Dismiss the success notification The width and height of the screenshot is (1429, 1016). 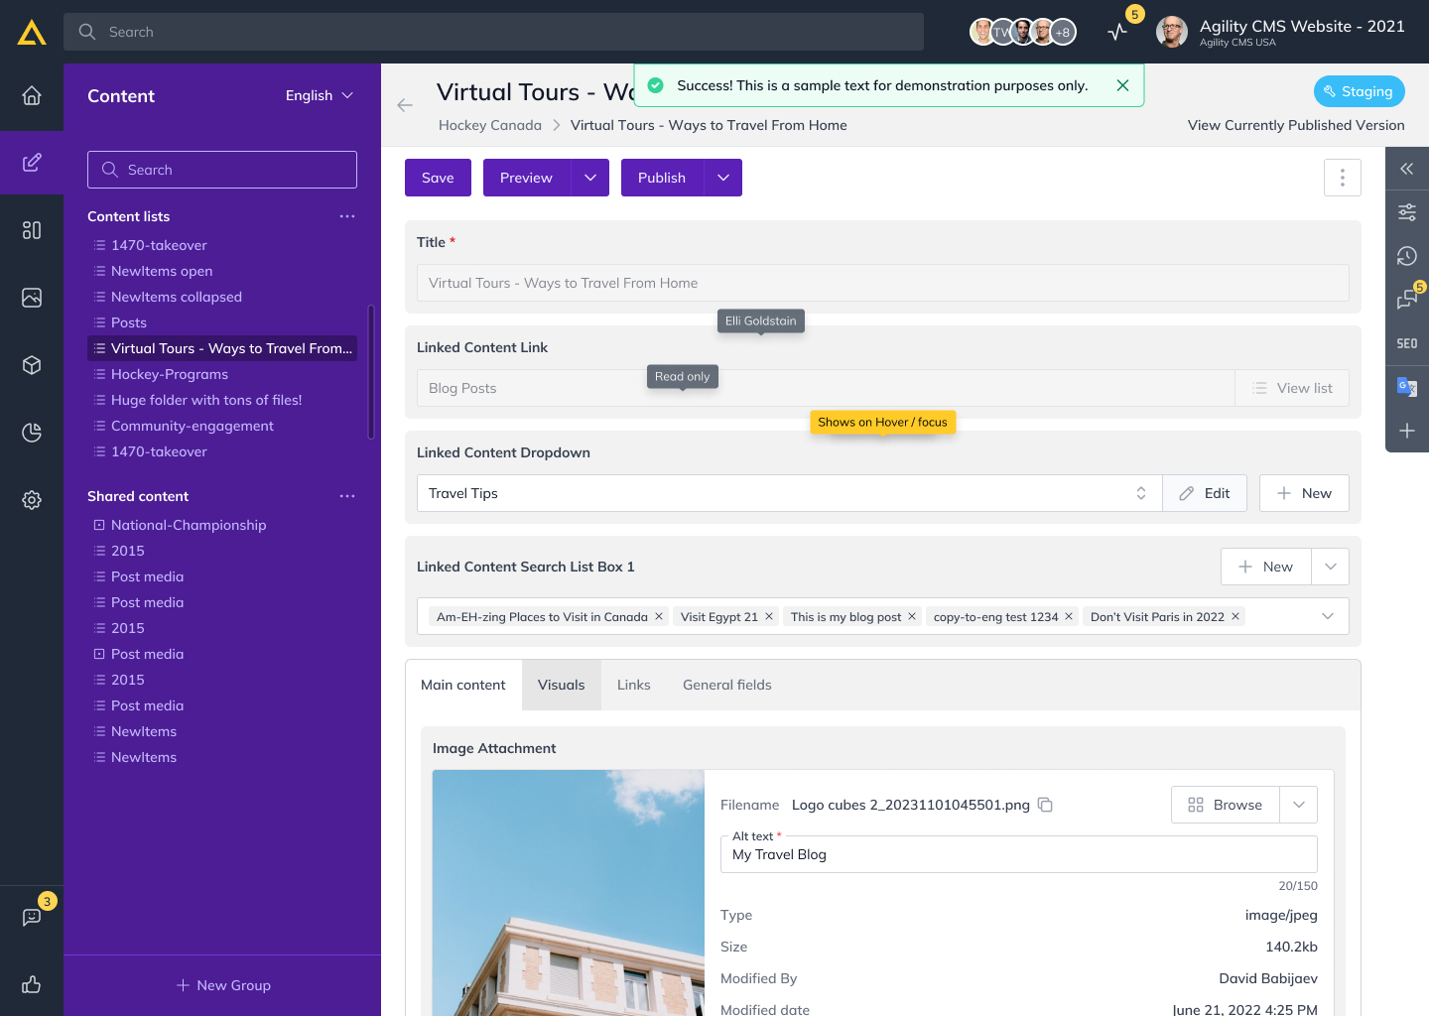[x=1122, y=85]
